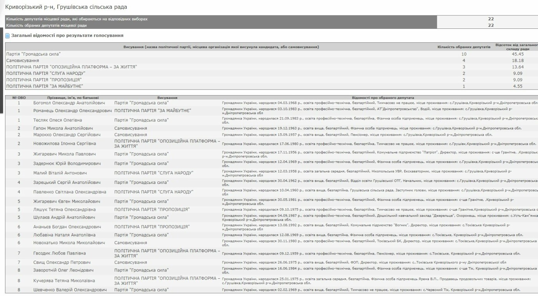Click deputy name 'Гвоздик Любов Павлівна'
This screenshot has width=538, height=296.
click(60, 253)
